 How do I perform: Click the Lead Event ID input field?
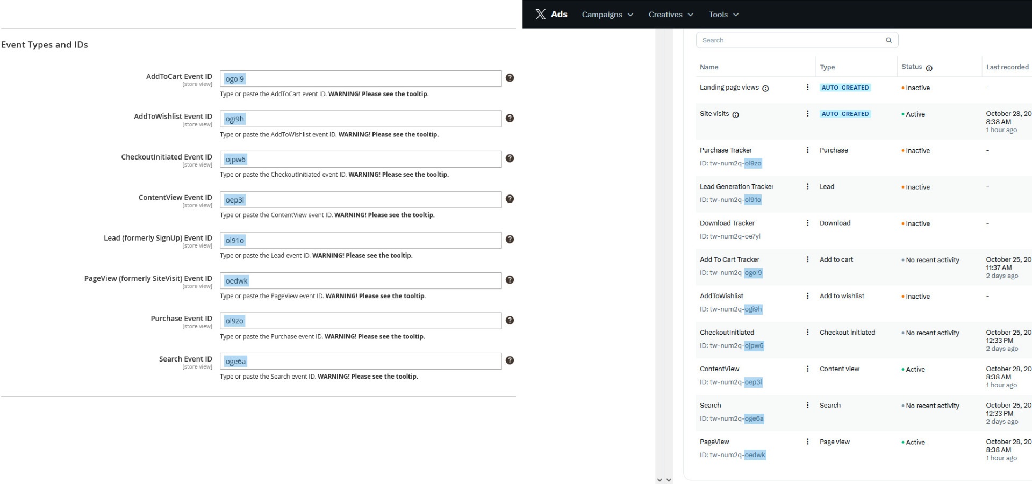[361, 240]
